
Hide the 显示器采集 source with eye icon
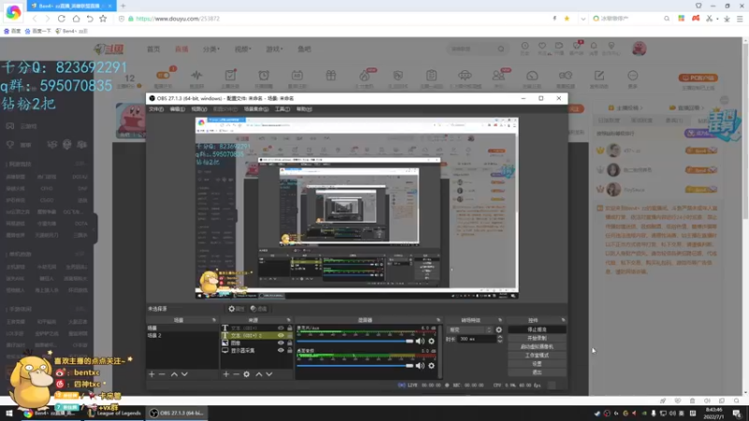(x=280, y=350)
